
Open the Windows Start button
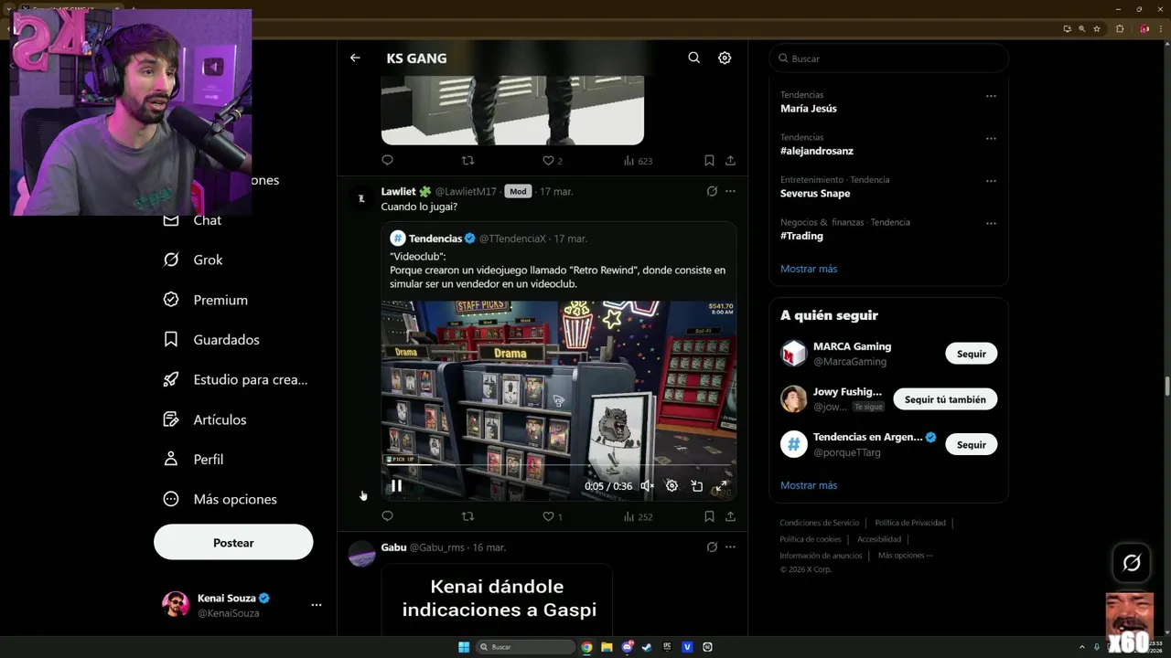pyautogui.click(x=464, y=647)
